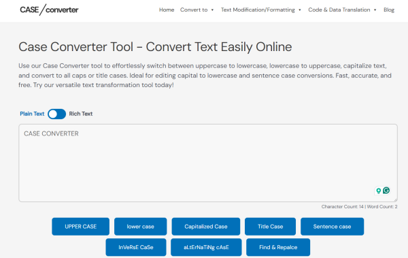The width and height of the screenshot is (408, 258).
Task: Click the description paragraph under the heading
Action: pos(205,76)
